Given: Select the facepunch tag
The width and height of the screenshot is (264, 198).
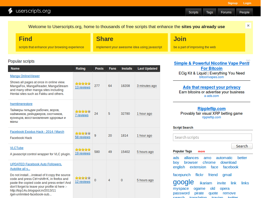Looking at the screenshot, I should point(182,175).
